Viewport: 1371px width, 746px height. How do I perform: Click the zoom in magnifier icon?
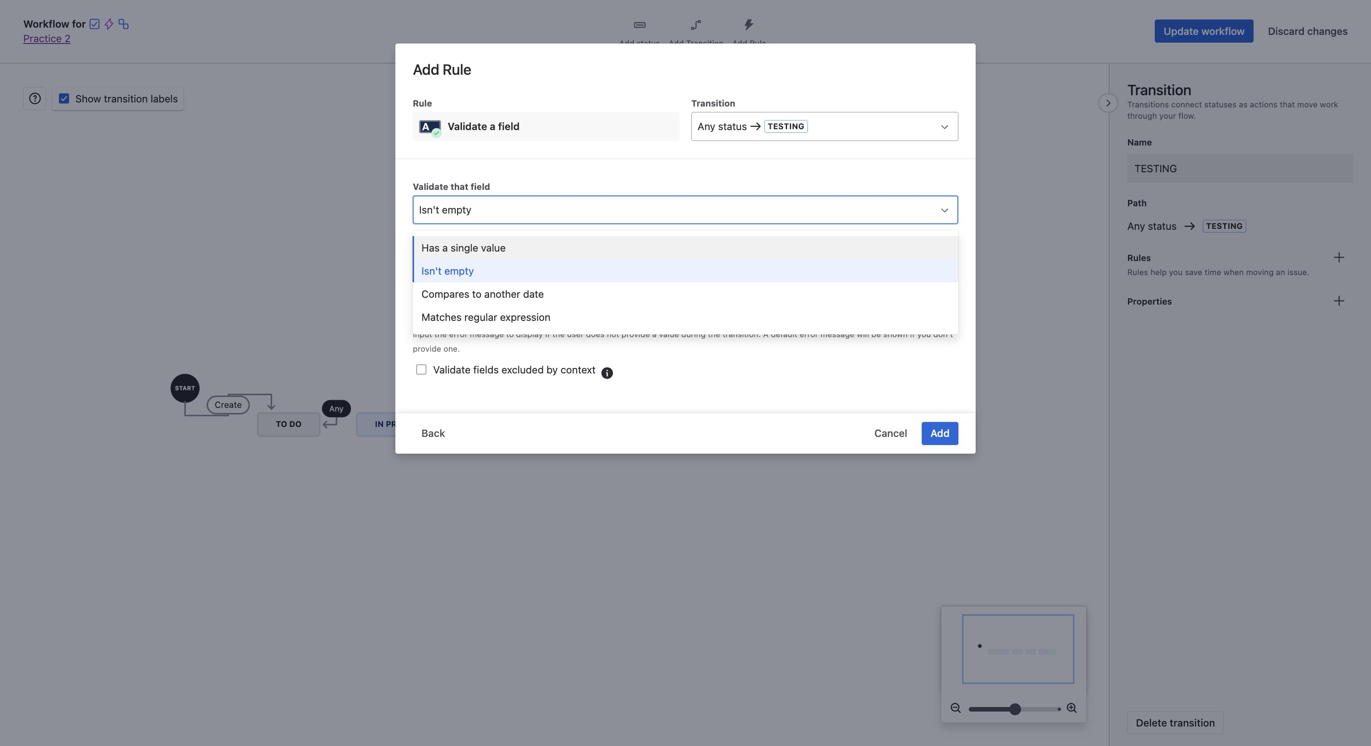click(1072, 708)
